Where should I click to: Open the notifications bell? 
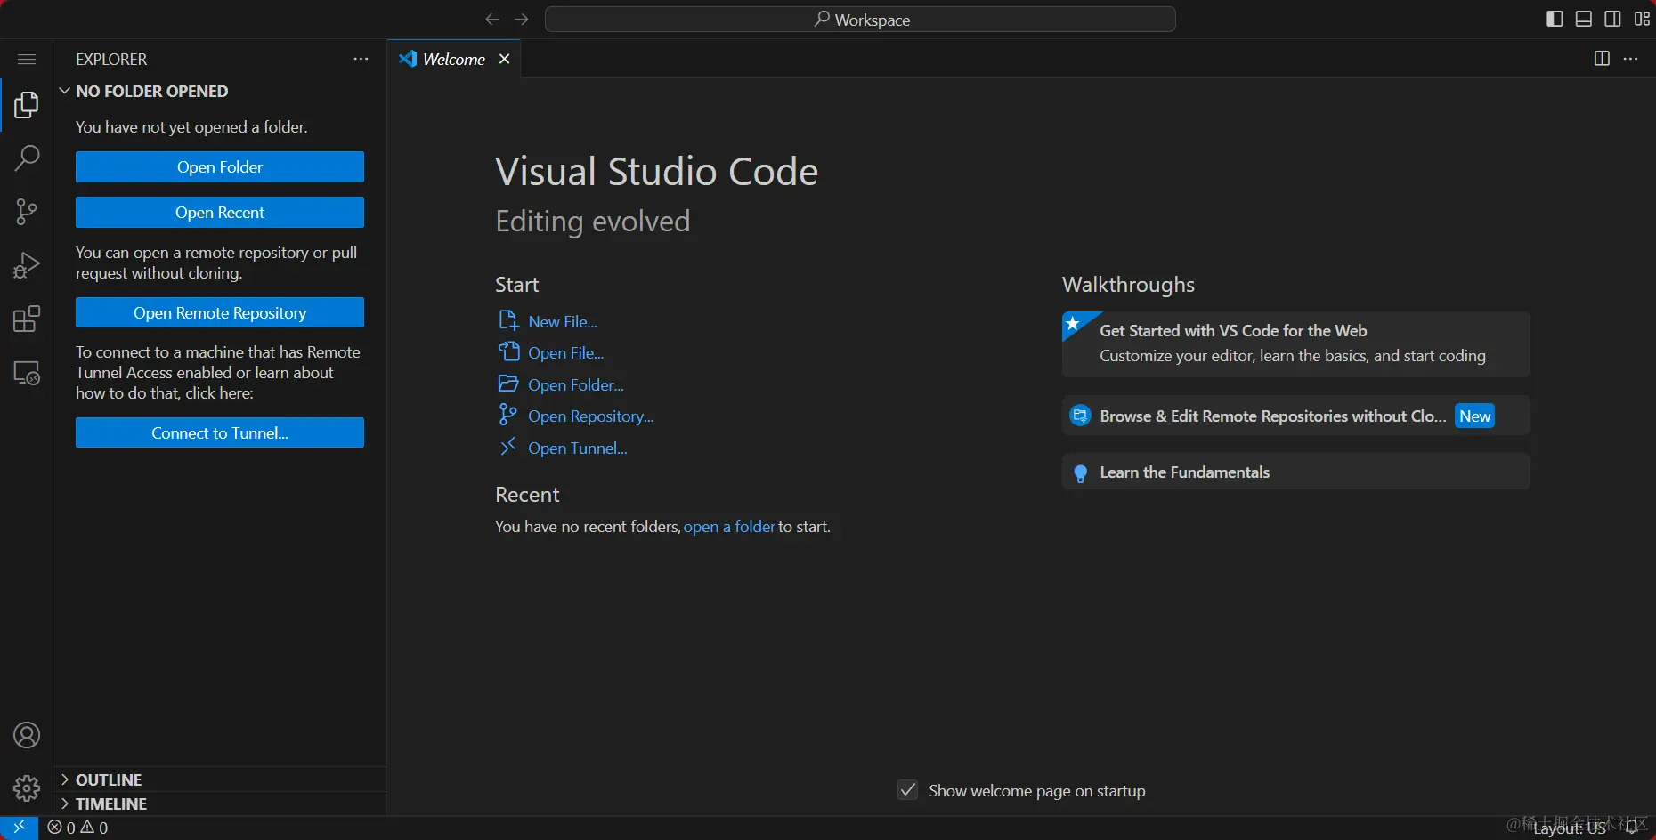1632,828
